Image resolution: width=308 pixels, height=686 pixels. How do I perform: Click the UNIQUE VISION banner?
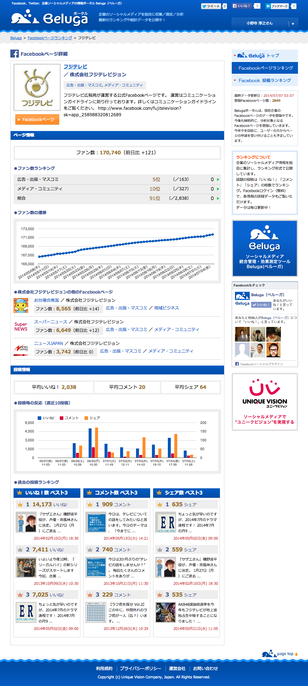(265, 402)
